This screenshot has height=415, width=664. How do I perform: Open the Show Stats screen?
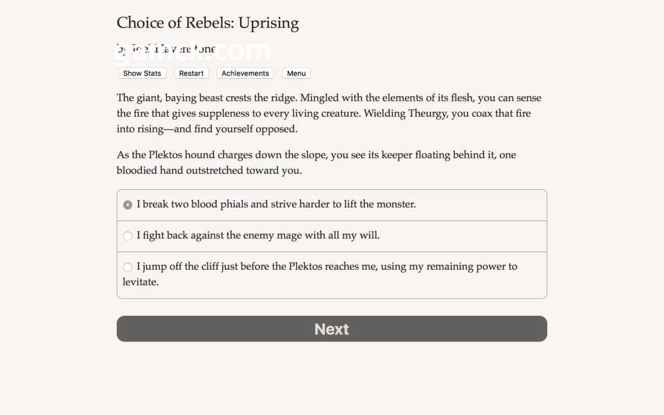(142, 73)
